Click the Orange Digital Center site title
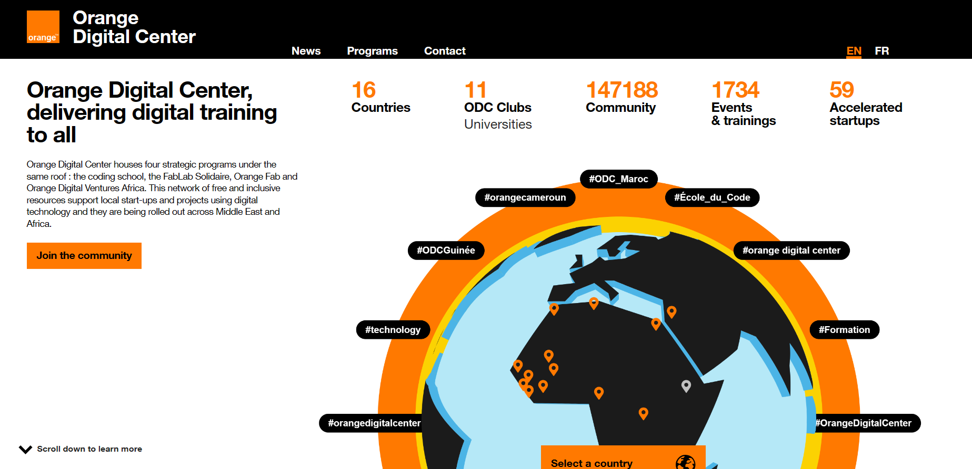The image size is (972, 469). (x=134, y=27)
